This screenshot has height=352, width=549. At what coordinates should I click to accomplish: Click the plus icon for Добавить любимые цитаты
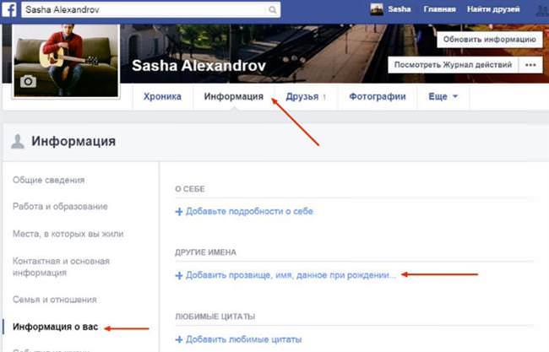click(179, 339)
